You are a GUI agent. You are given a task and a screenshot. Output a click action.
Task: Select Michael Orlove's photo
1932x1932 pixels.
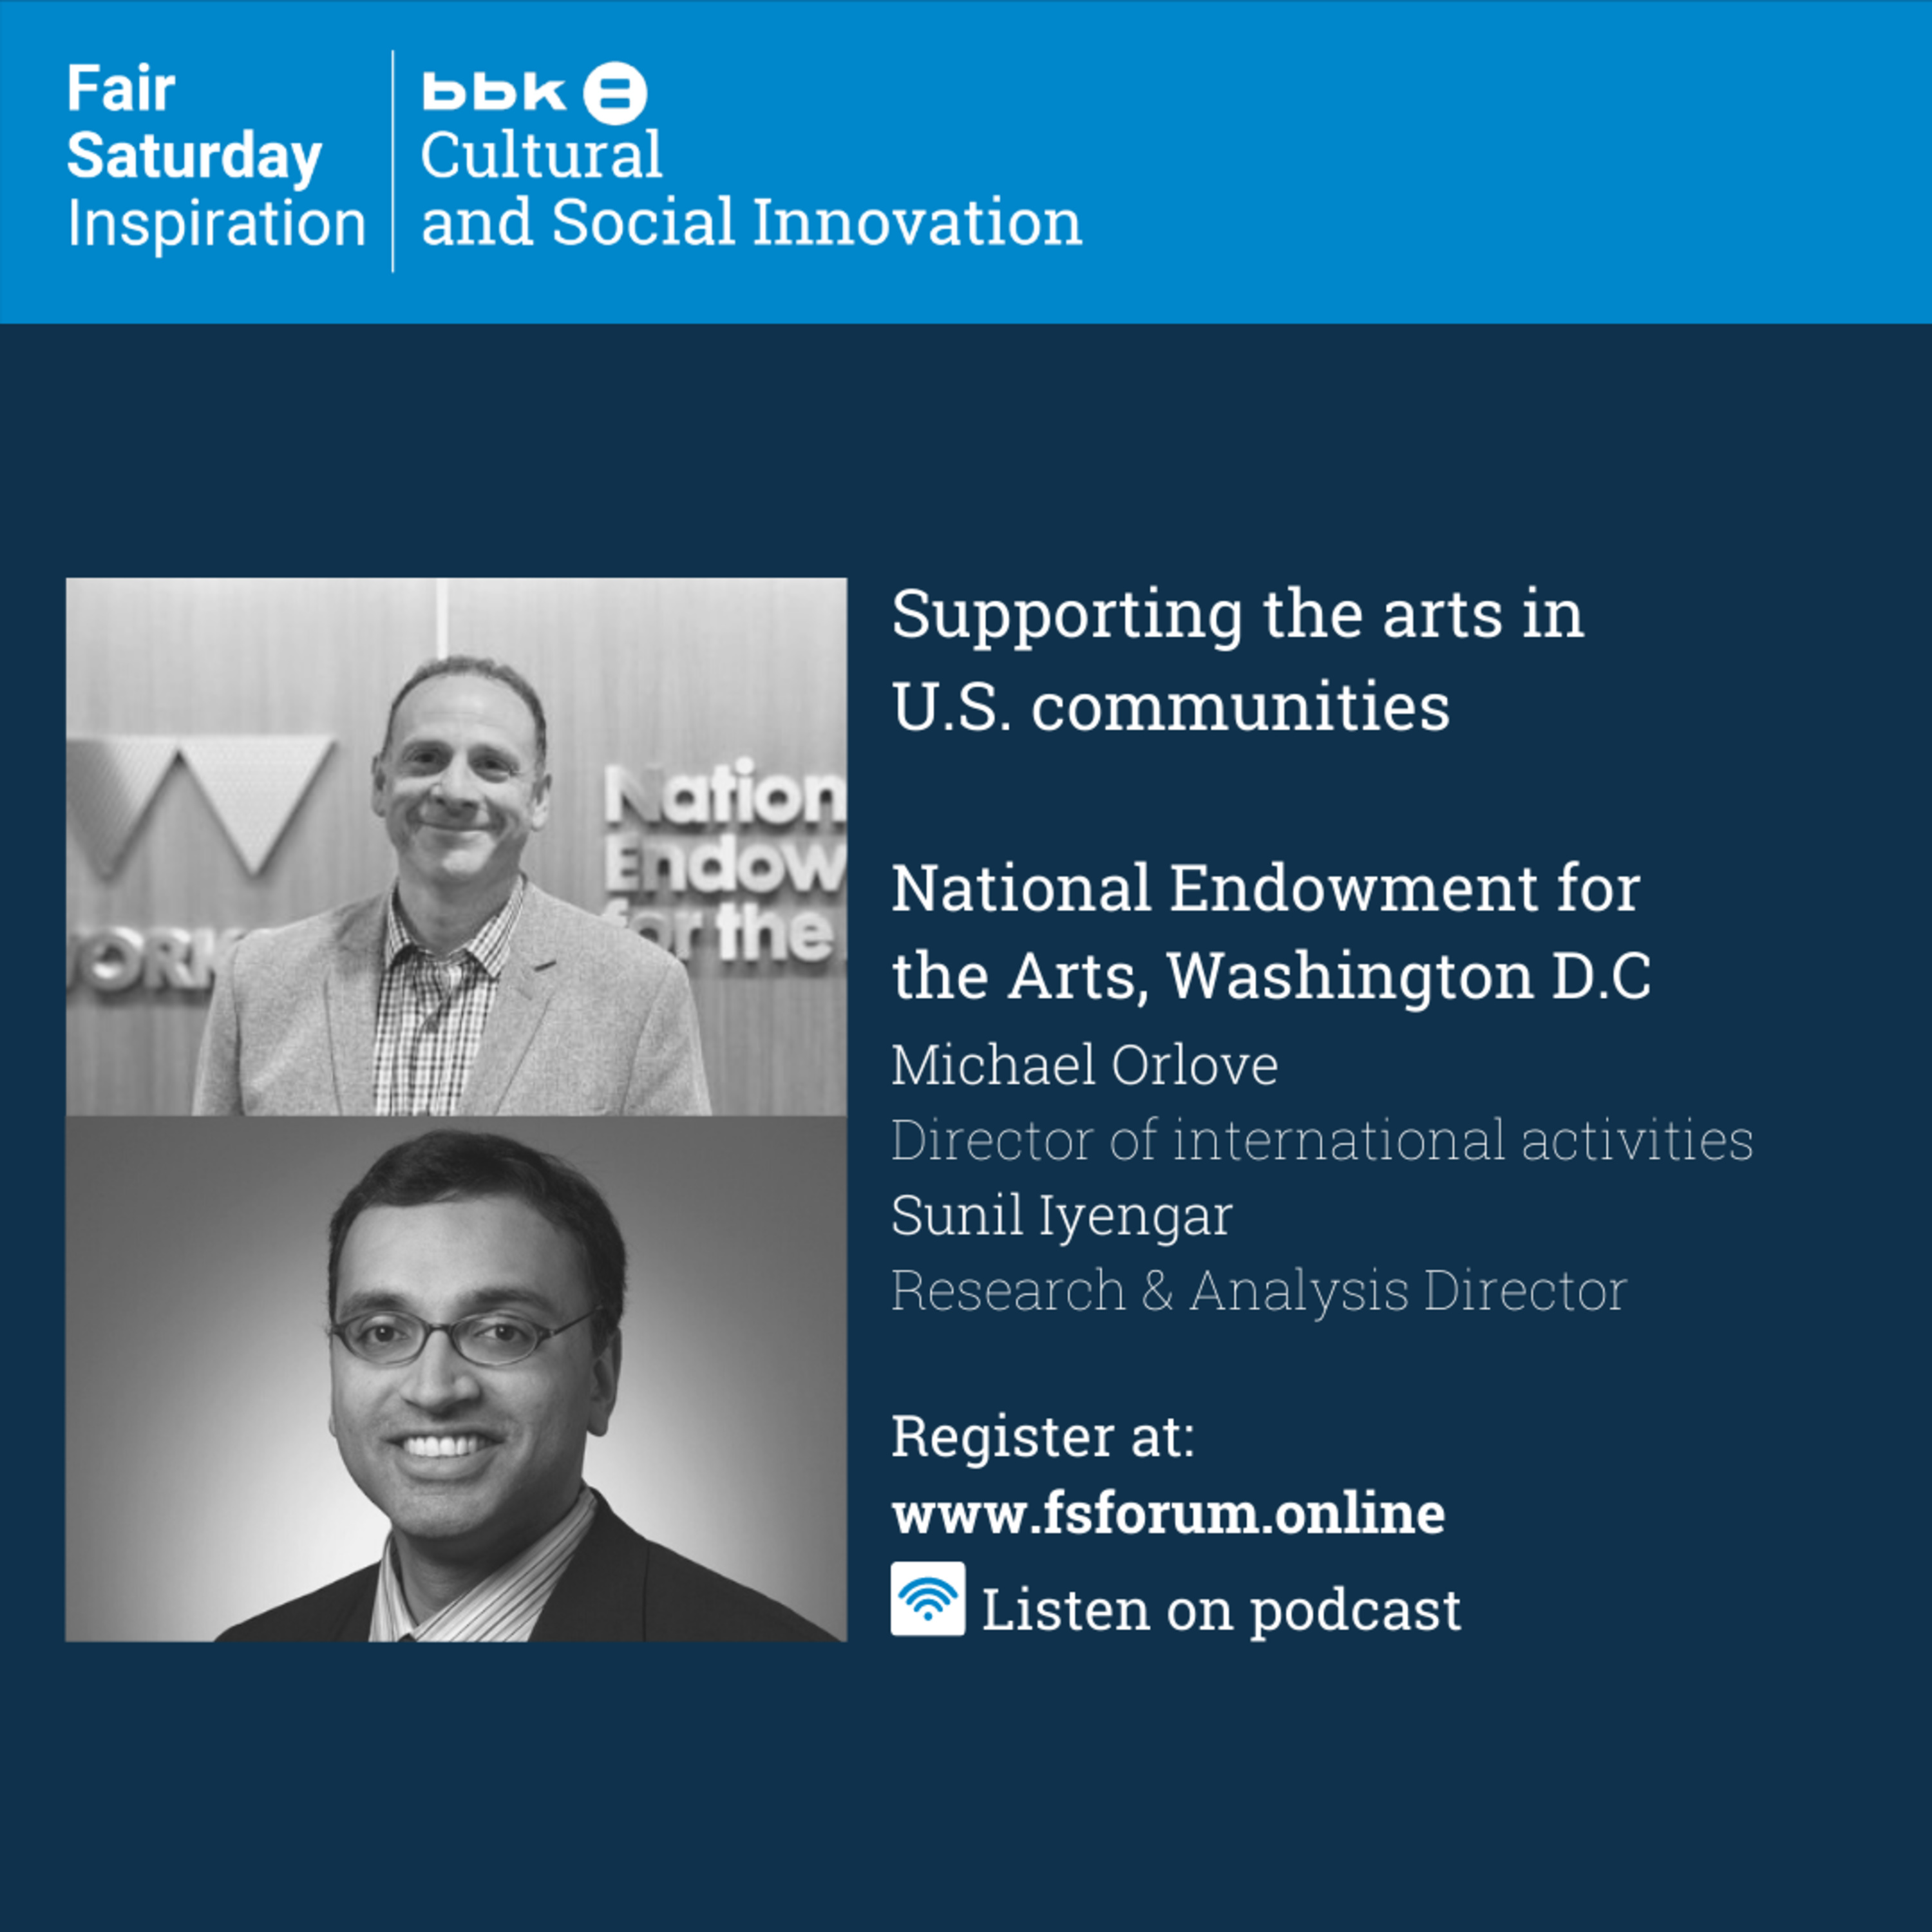[x=456, y=846]
